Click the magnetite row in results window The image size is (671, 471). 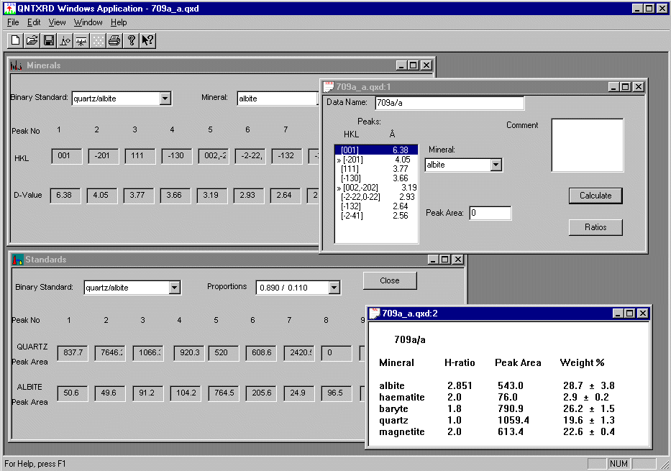tap(497, 432)
